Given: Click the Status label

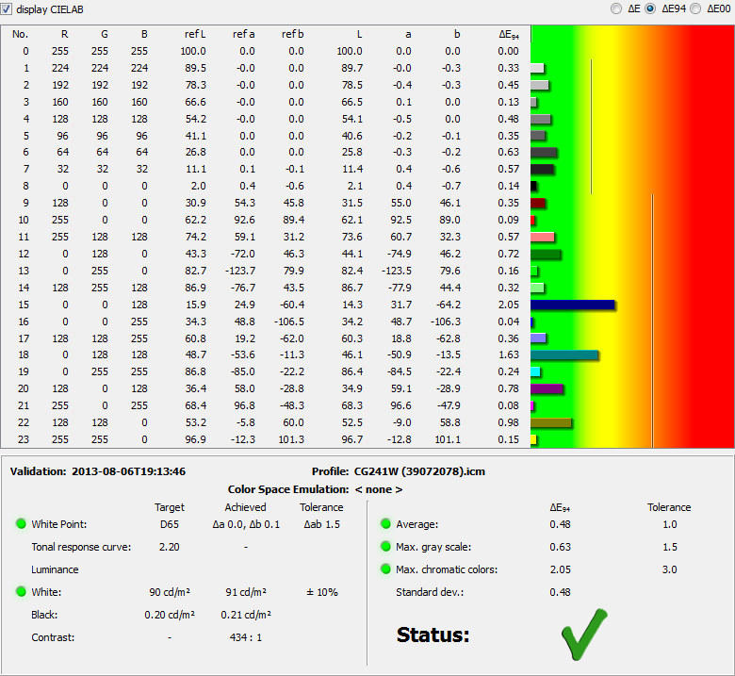Looking at the screenshot, I should tap(433, 635).
